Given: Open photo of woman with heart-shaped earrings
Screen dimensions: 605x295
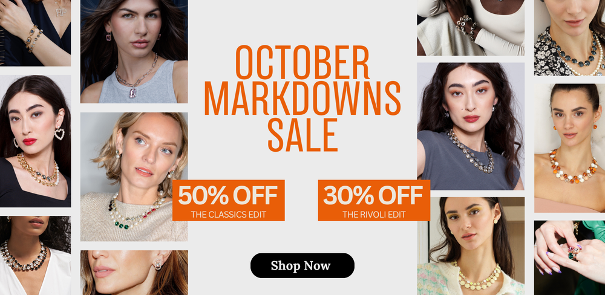Looking at the screenshot, I should tap(35, 141).
